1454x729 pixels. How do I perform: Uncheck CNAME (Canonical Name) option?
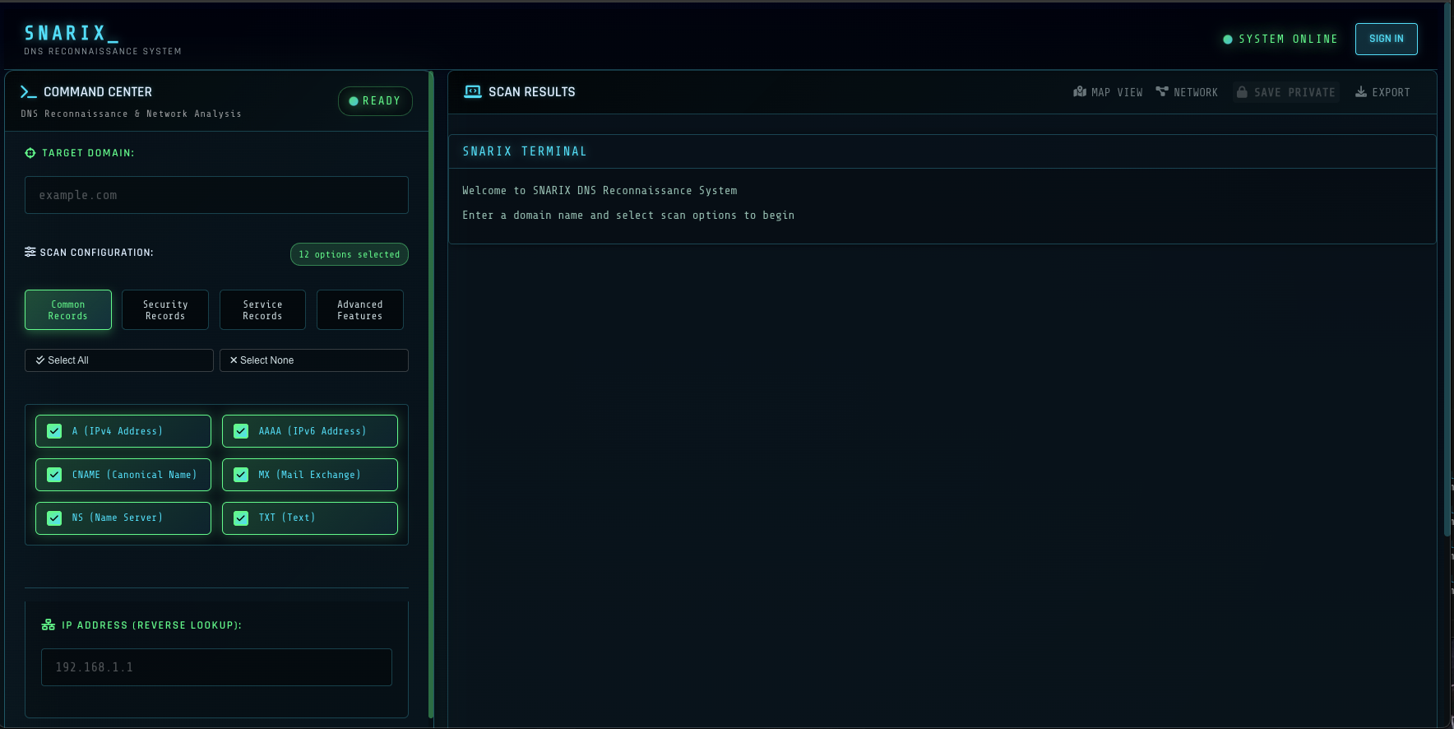pyautogui.click(x=54, y=475)
